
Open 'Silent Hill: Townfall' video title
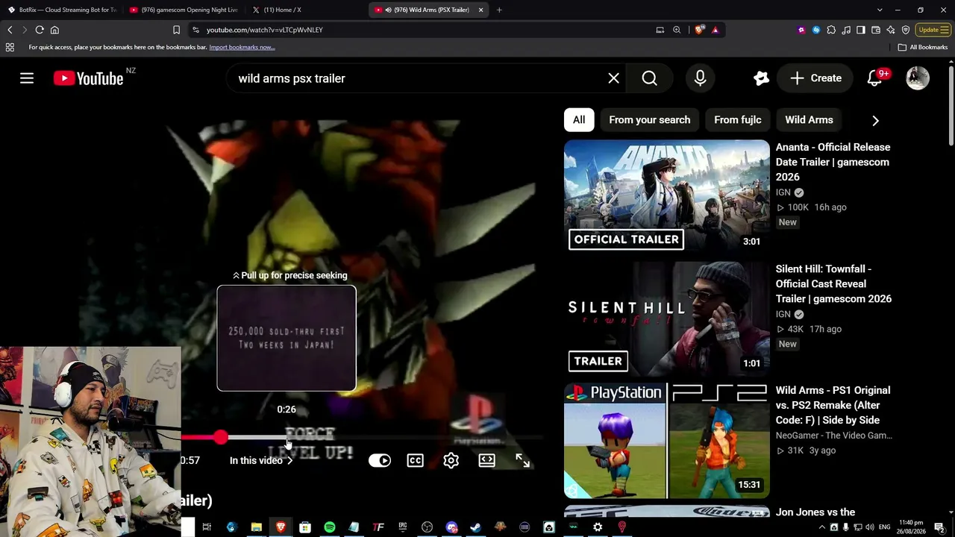click(x=833, y=283)
